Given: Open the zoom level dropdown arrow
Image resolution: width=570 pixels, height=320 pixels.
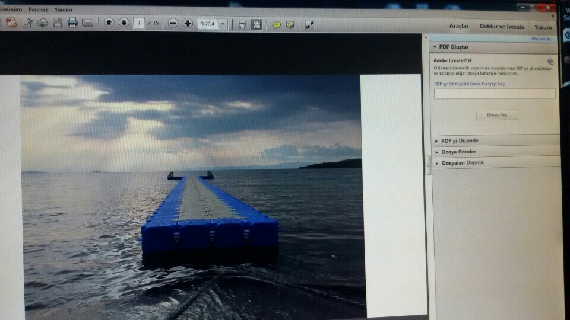Looking at the screenshot, I should pos(223,24).
